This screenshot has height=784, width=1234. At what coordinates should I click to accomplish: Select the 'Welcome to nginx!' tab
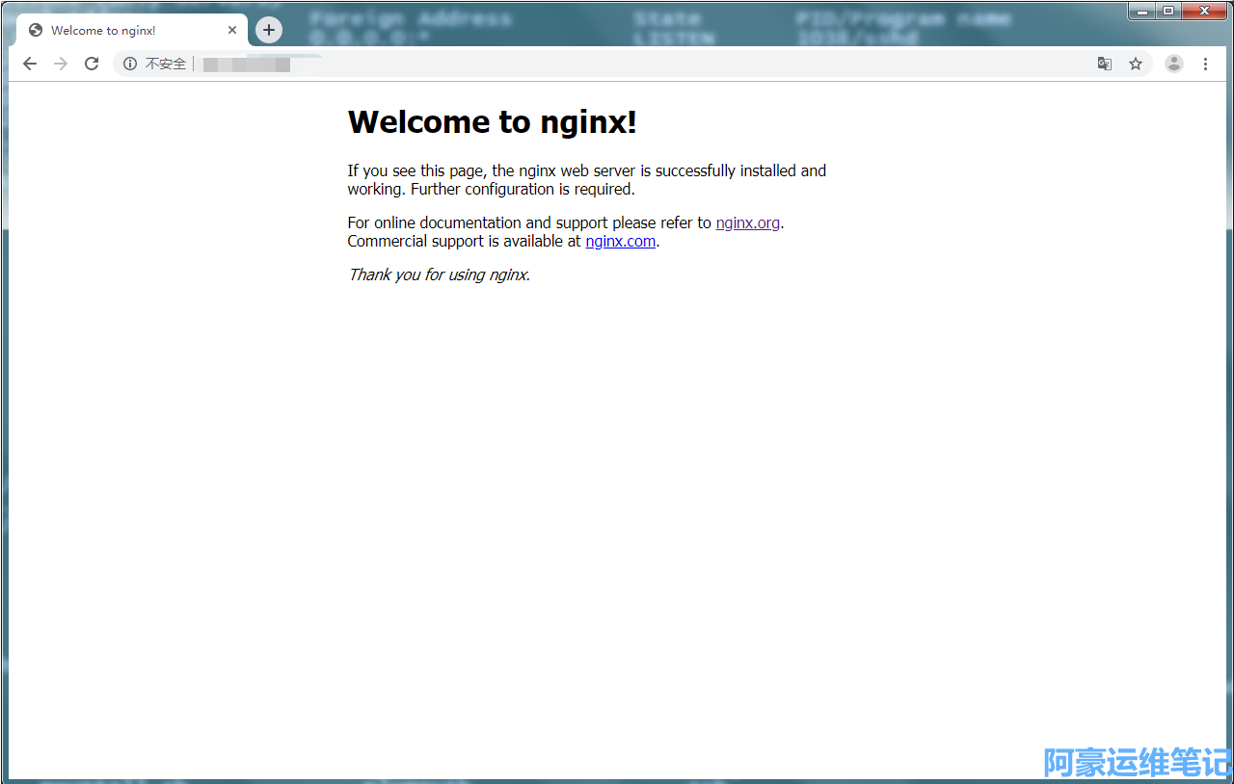click(116, 30)
